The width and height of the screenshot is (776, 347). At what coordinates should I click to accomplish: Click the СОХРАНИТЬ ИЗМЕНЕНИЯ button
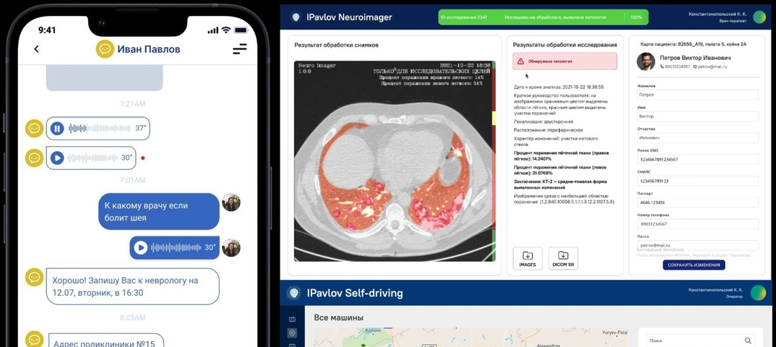694,265
